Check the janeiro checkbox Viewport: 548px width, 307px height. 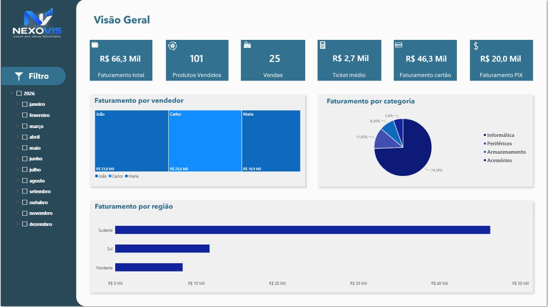pyautogui.click(x=25, y=105)
